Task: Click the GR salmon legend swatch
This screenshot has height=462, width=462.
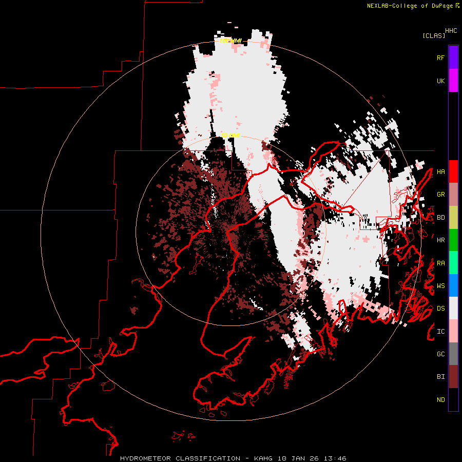Action: coord(453,195)
